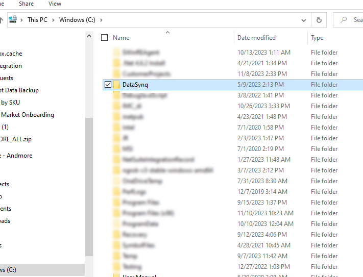Image resolution: width=363 pixels, height=277 pixels.
Task: Open the address bar history dropdown
Action: pyautogui.click(x=304, y=20)
